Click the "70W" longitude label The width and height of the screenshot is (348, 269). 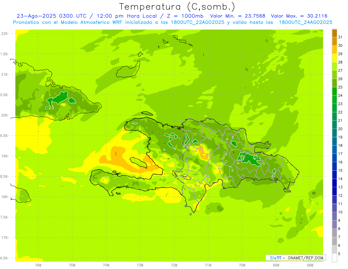point(242,265)
